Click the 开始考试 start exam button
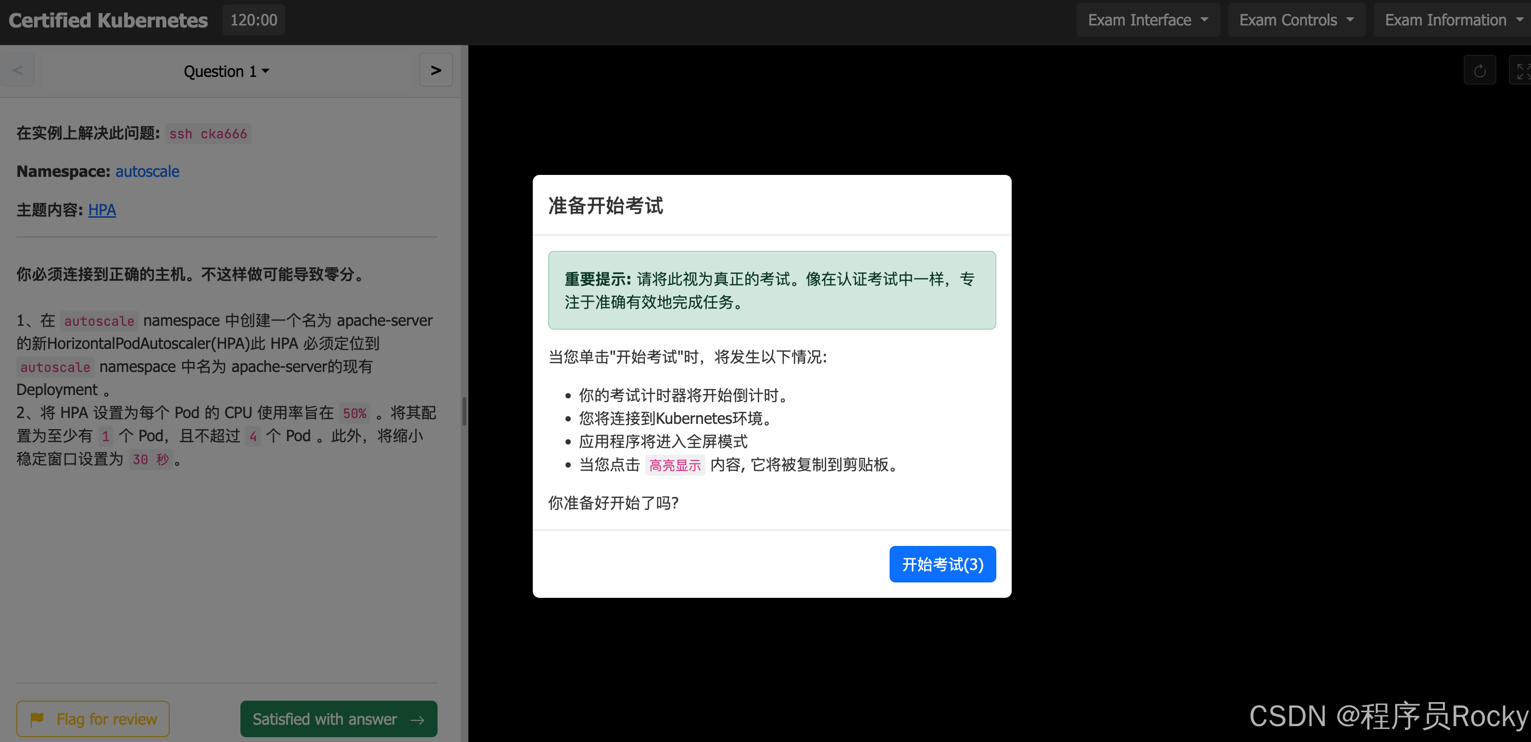1531x742 pixels. tap(942, 564)
